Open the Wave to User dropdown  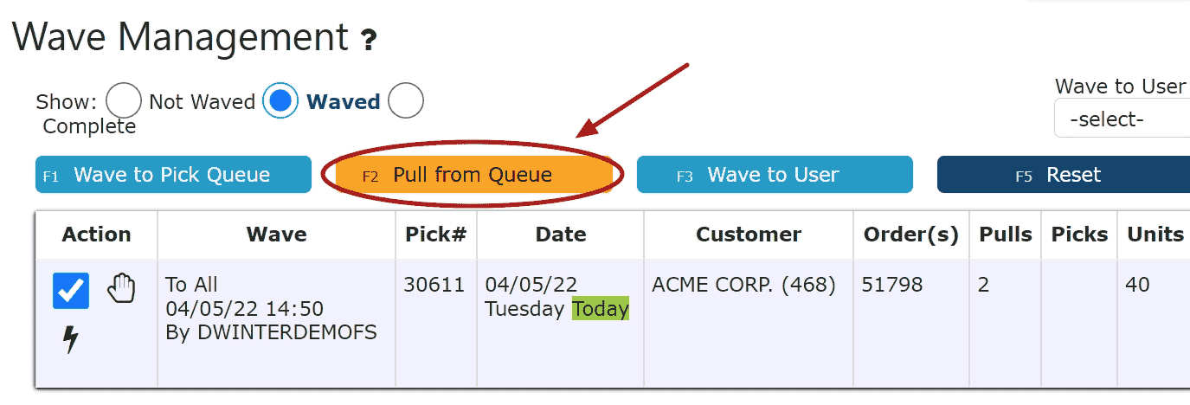pos(1122,119)
